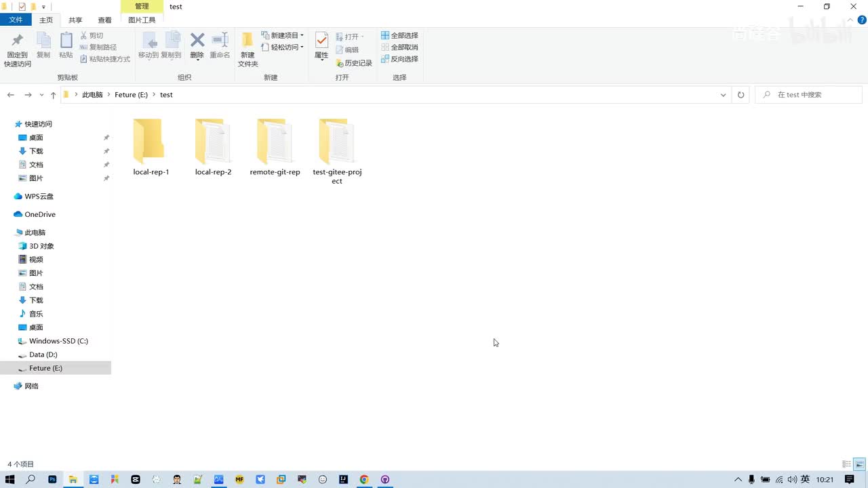Open the notification center icon
The height and width of the screenshot is (488, 868).
(850, 479)
